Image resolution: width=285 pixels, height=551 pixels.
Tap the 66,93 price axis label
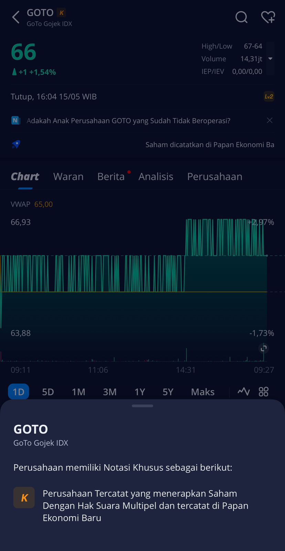21,222
